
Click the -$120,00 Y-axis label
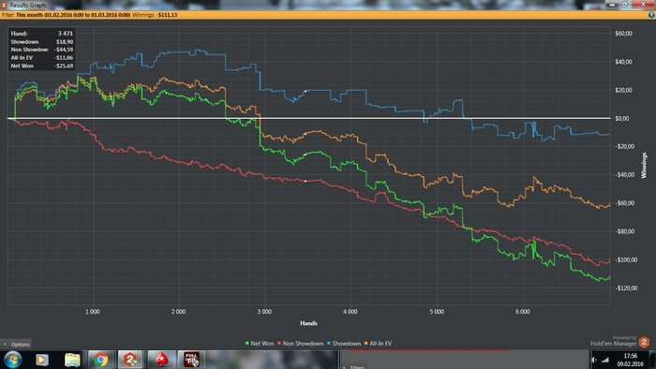[626, 288]
